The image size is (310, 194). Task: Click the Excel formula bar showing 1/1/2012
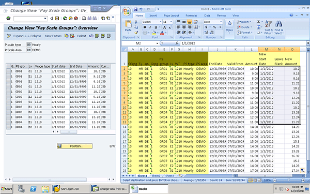point(243,43)
